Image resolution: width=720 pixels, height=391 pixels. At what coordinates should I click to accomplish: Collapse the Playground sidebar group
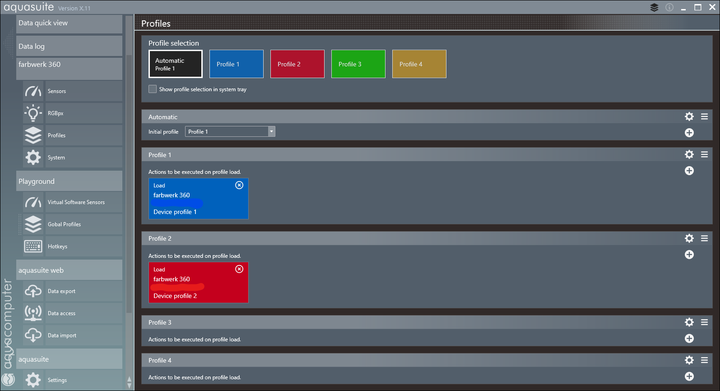tap(70, 181)
